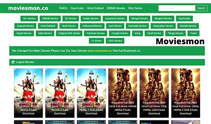Image resolution: width=211 pixels, height=124 pixels.
Task: Select the Punjabi Movies category
Action: click(x=119, y=33)
